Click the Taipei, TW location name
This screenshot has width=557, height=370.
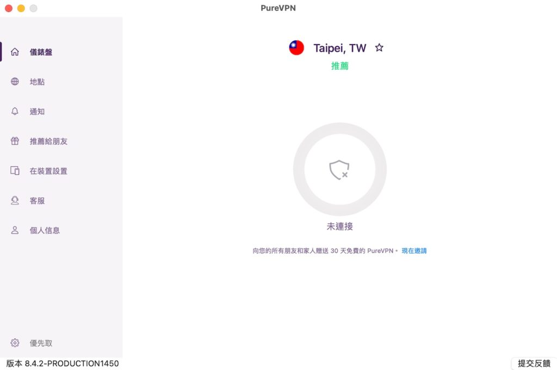[339, 48]
